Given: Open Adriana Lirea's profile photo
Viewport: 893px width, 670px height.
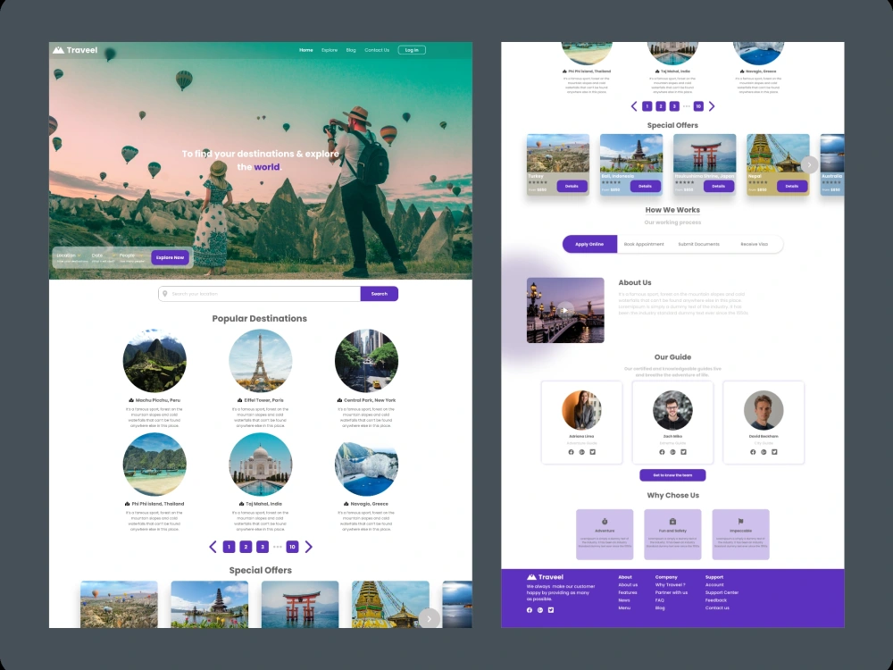Looking at the screenshot, I should (x=581, y=410).
